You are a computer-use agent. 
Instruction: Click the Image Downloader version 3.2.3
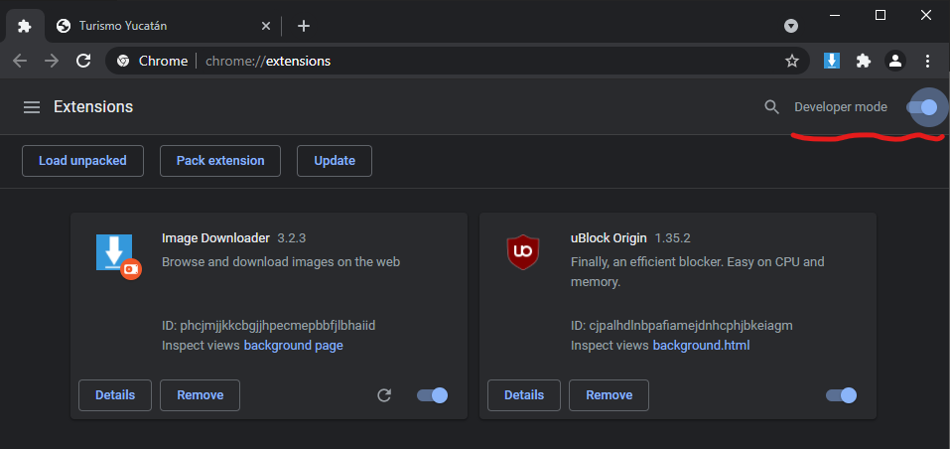292,238
